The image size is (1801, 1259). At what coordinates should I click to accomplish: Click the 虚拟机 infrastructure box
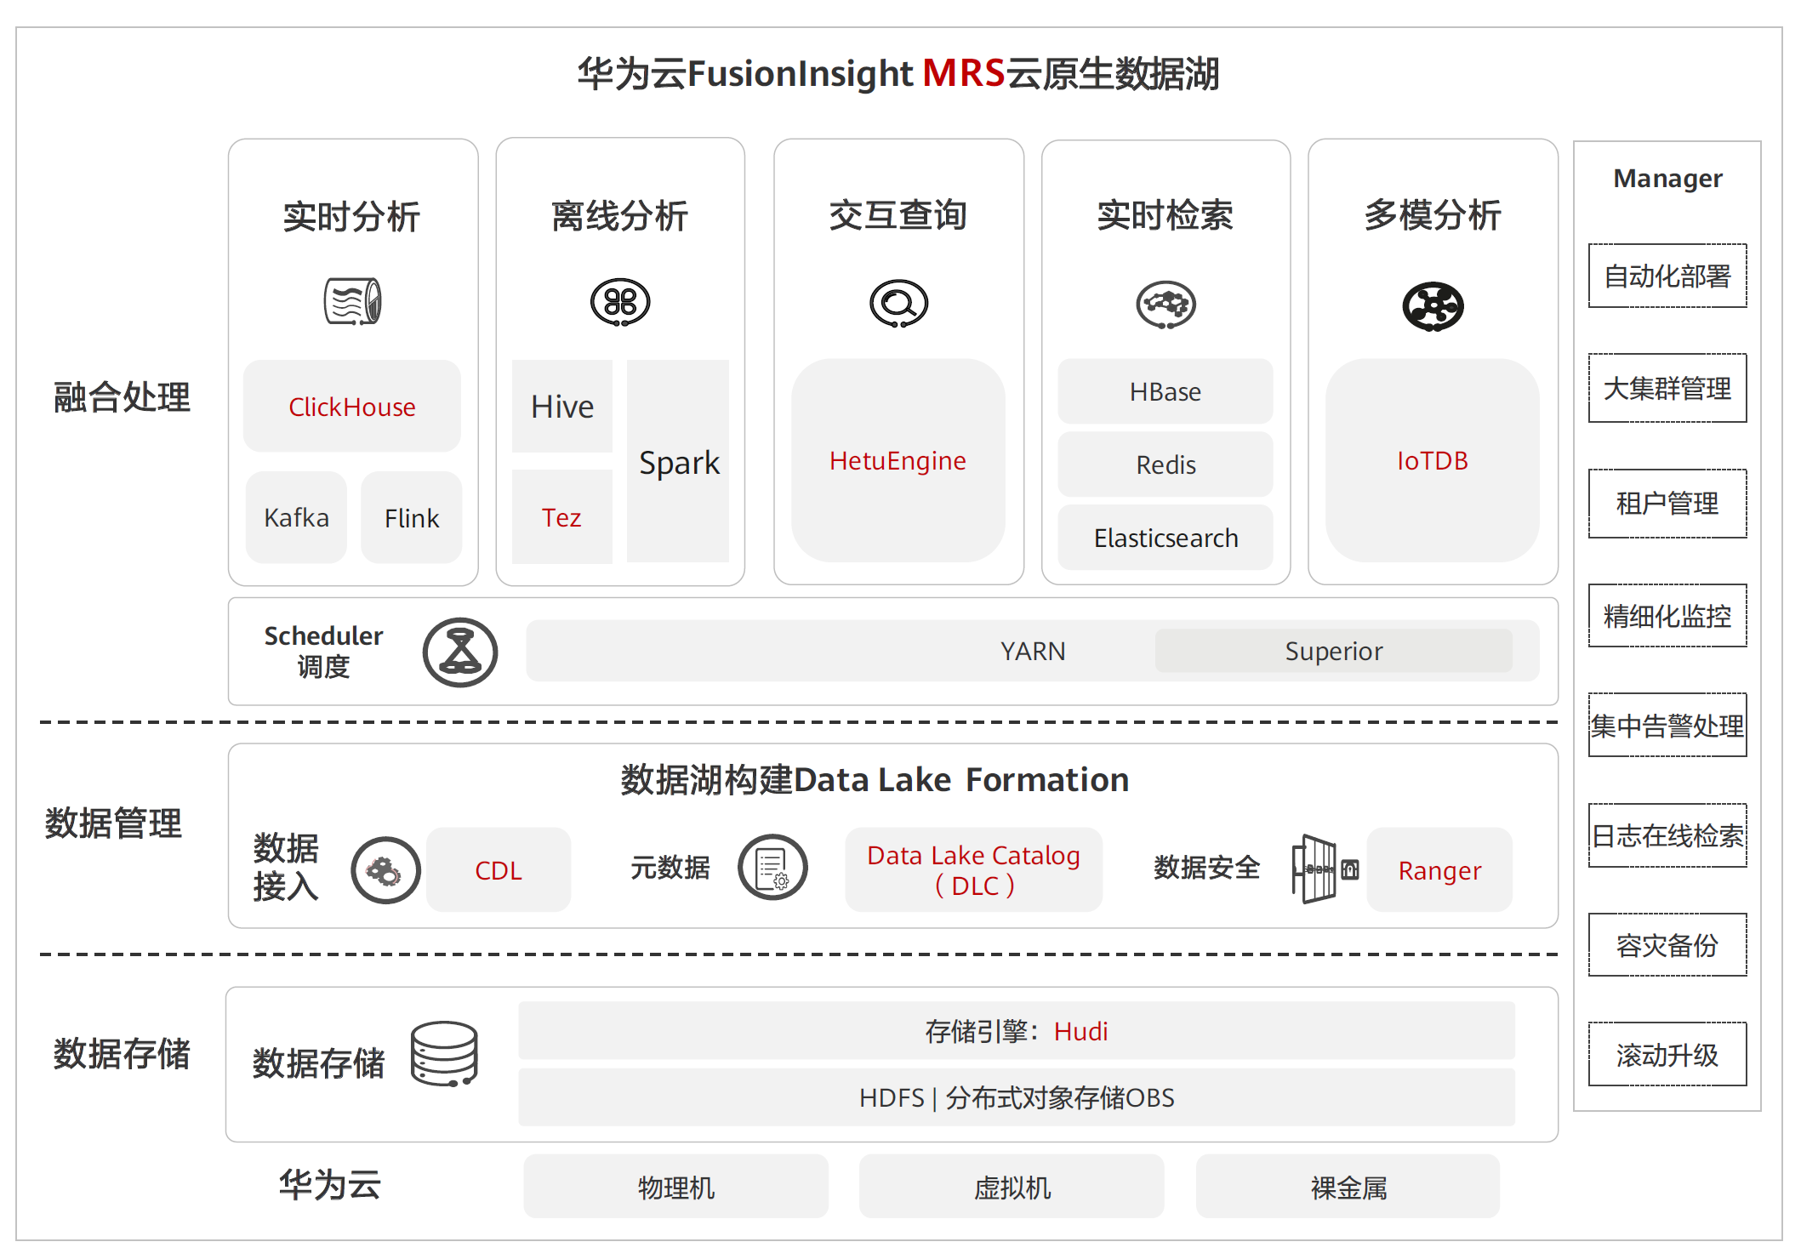(1012, 1187)
